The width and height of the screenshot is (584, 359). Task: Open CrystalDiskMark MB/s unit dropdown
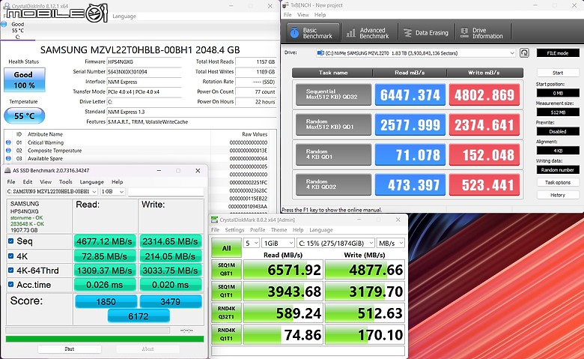point(390,243)
